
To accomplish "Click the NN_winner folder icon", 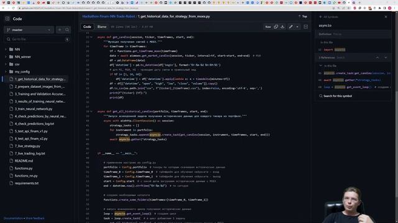I will click(x=11, y=56).
